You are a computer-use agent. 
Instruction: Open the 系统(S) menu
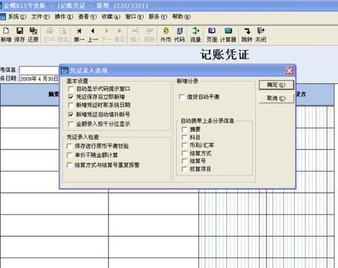coord(18,17)
